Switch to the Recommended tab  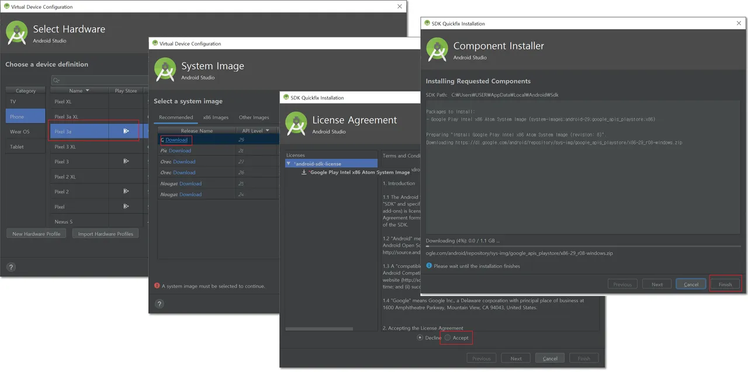[176, 117]
